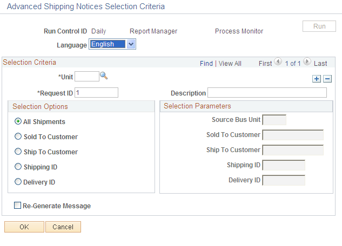
Task: Go to next row arrow icon
Action: click(x=307, y=63)
